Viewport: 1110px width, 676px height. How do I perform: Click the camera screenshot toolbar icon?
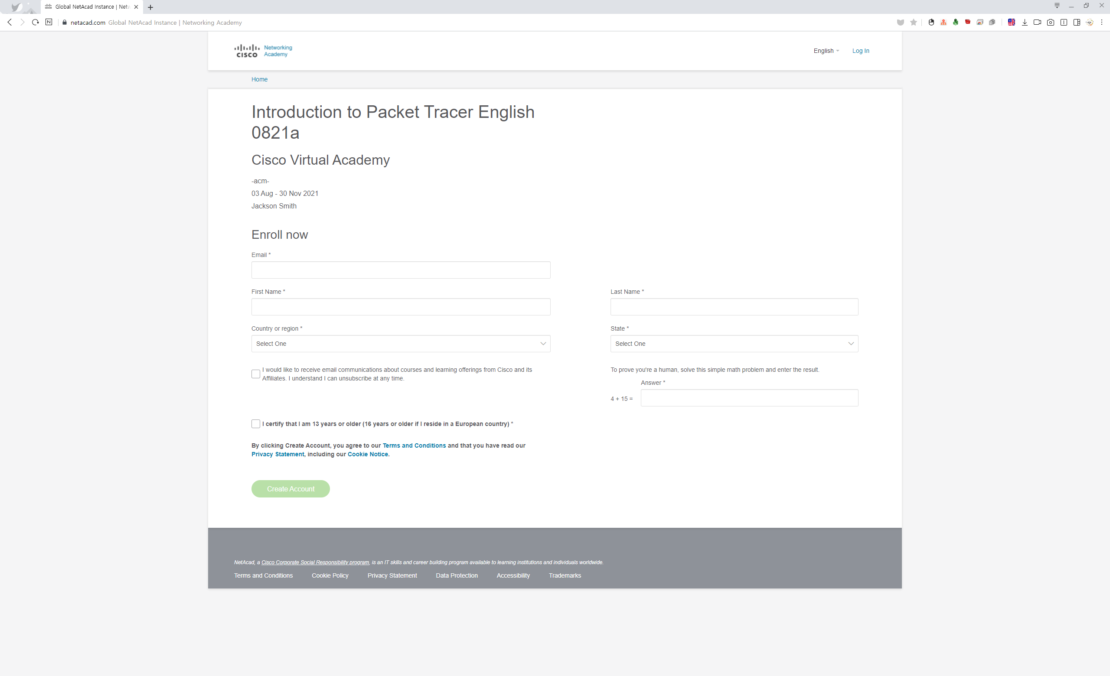coord(1050,23)
